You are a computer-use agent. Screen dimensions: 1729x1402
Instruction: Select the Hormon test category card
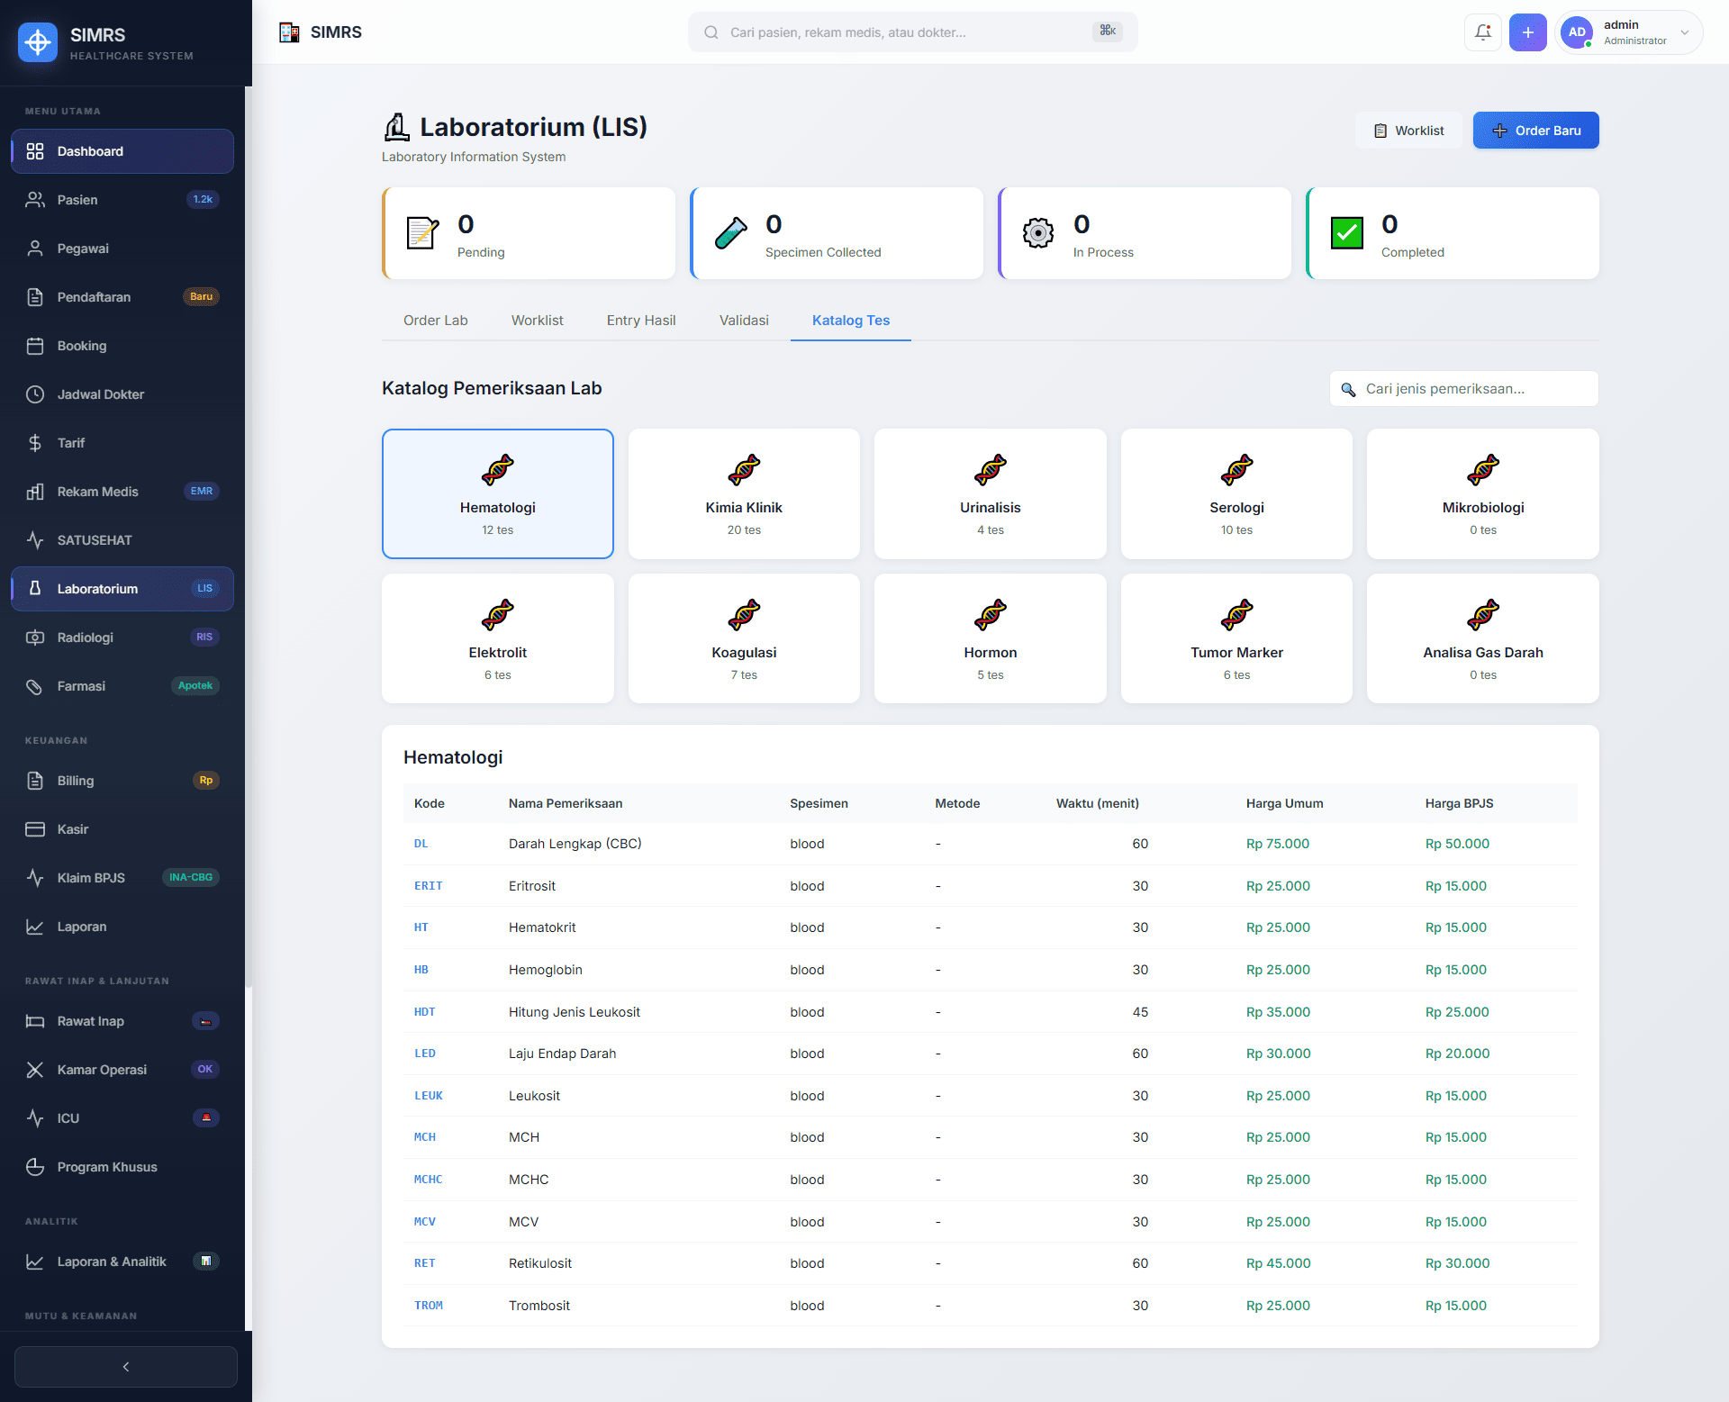click(x=990, y=638)
